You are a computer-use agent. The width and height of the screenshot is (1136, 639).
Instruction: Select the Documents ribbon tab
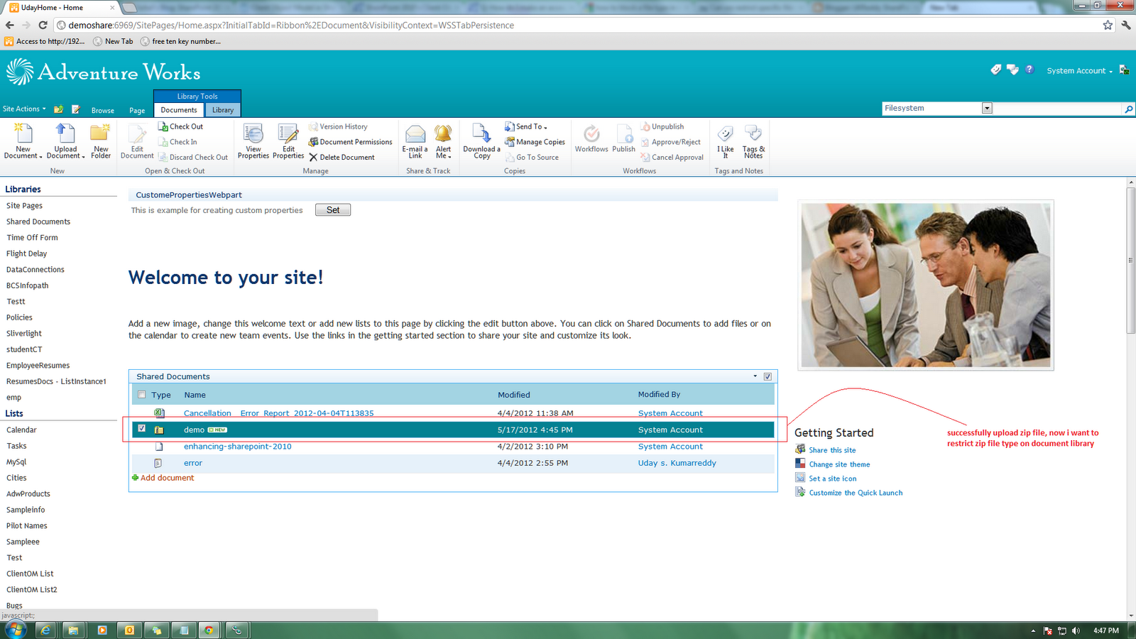tap(179, 110)
